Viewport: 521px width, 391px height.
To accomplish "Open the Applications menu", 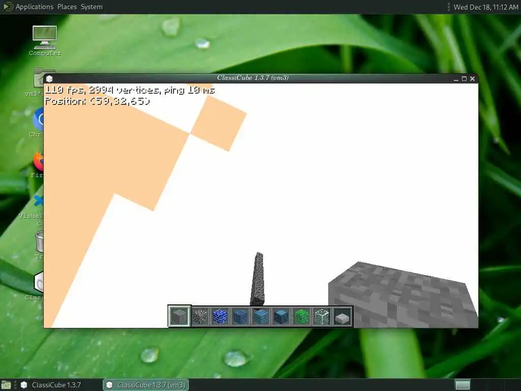I will 35,7.
